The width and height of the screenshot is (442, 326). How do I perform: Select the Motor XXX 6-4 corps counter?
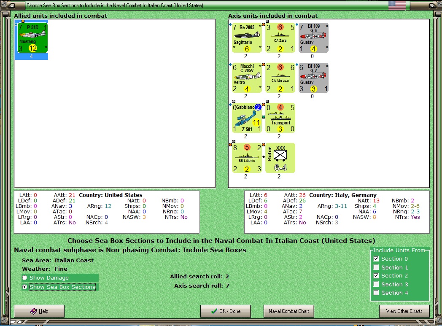point(280,158)
